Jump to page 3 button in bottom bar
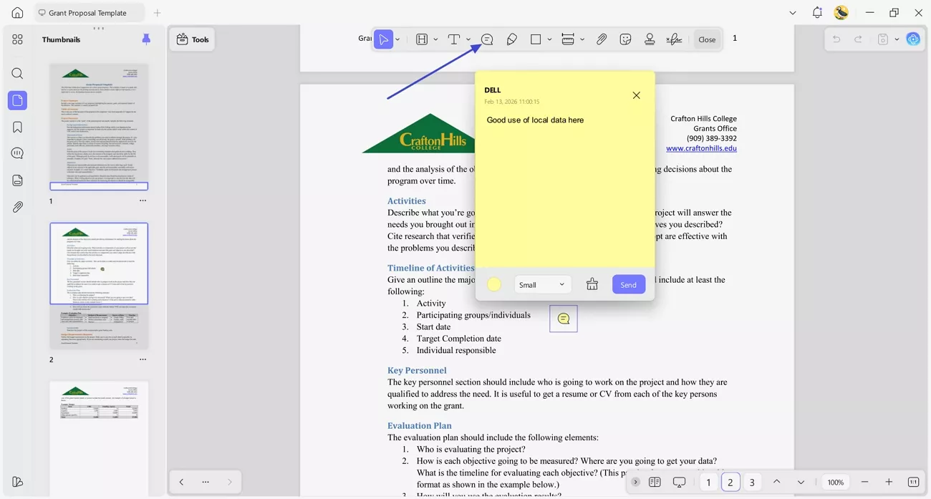 (x=752, y=483)
